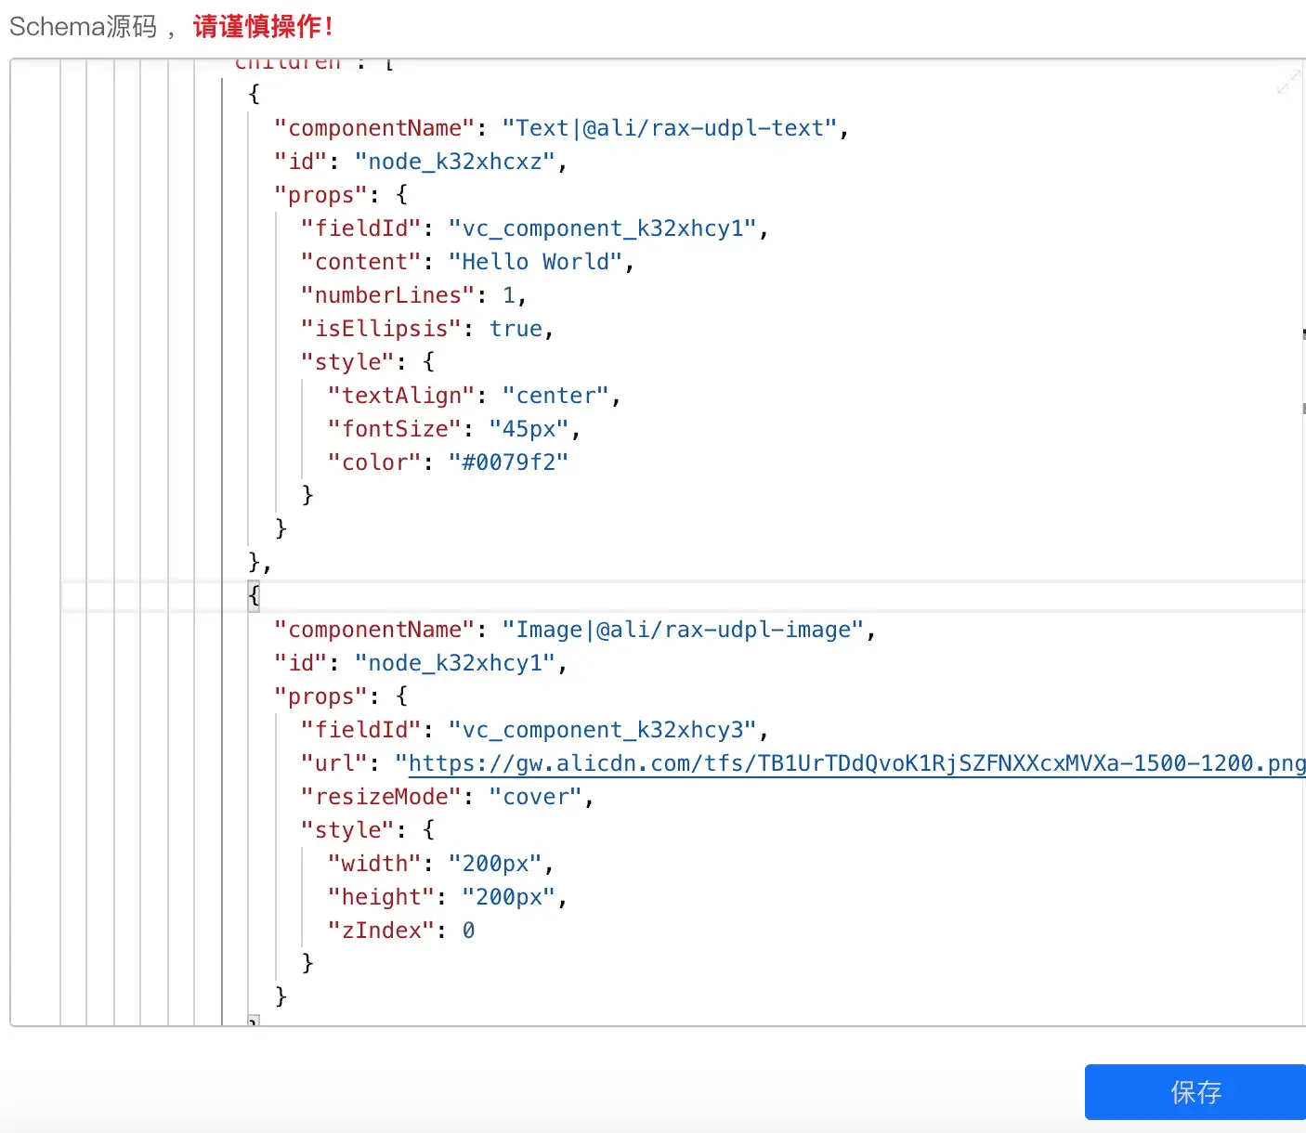Screen dimensions: 1306x1133
Task: Click the "numberLines": 1 line
Action: (413, 295)
